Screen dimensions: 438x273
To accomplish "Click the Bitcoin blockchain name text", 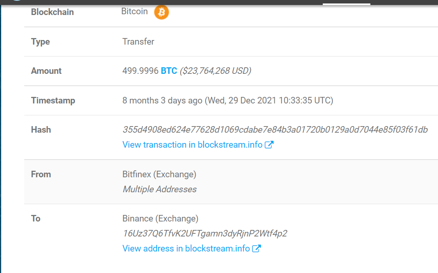I will point(134,12).
